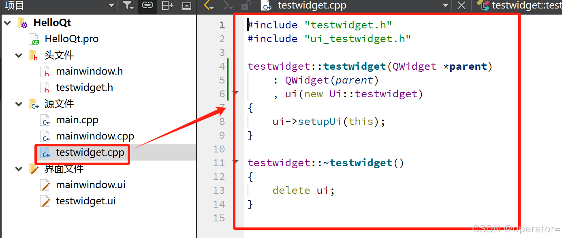This screenshot has height=238, width=562.
Task: Toggle synchronize with editor link icon
Action: pyautogui.click(x=147, y=5)
